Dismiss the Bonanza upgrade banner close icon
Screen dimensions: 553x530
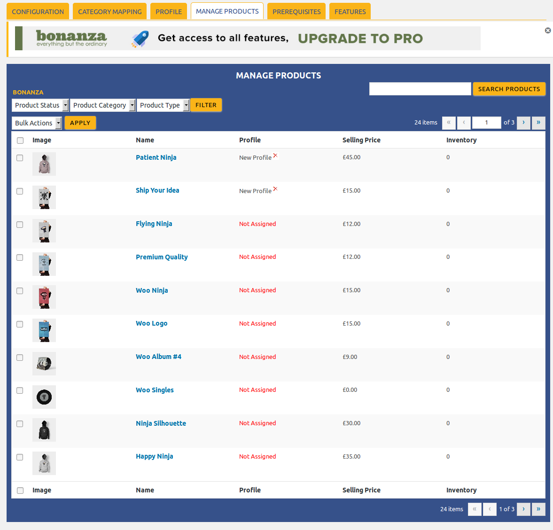548,31
